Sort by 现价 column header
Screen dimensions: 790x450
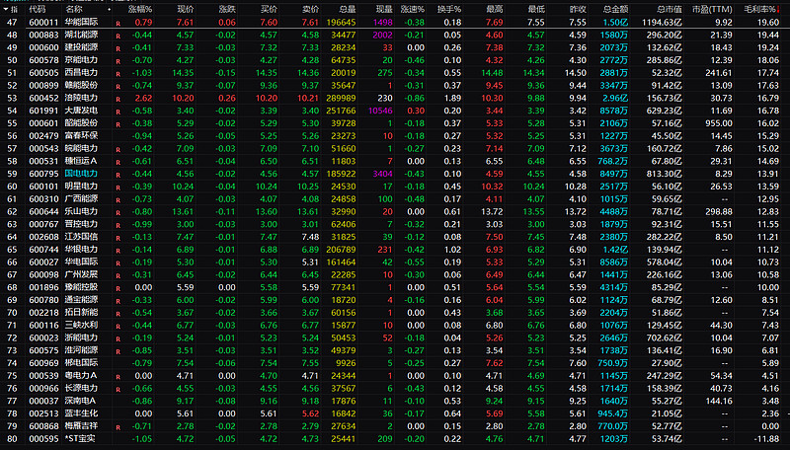tap(185, 9)
